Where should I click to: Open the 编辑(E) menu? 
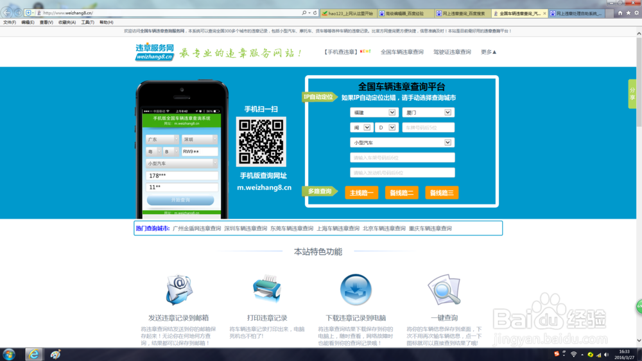coord(28,22)
